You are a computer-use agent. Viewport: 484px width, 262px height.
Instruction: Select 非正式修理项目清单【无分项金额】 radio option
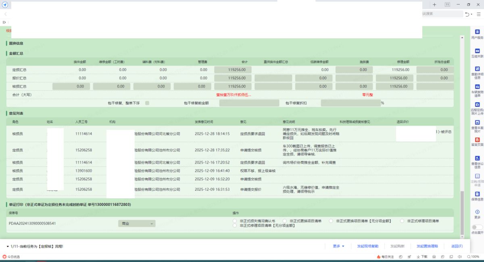pyautogui.click(x=235, y=226)
